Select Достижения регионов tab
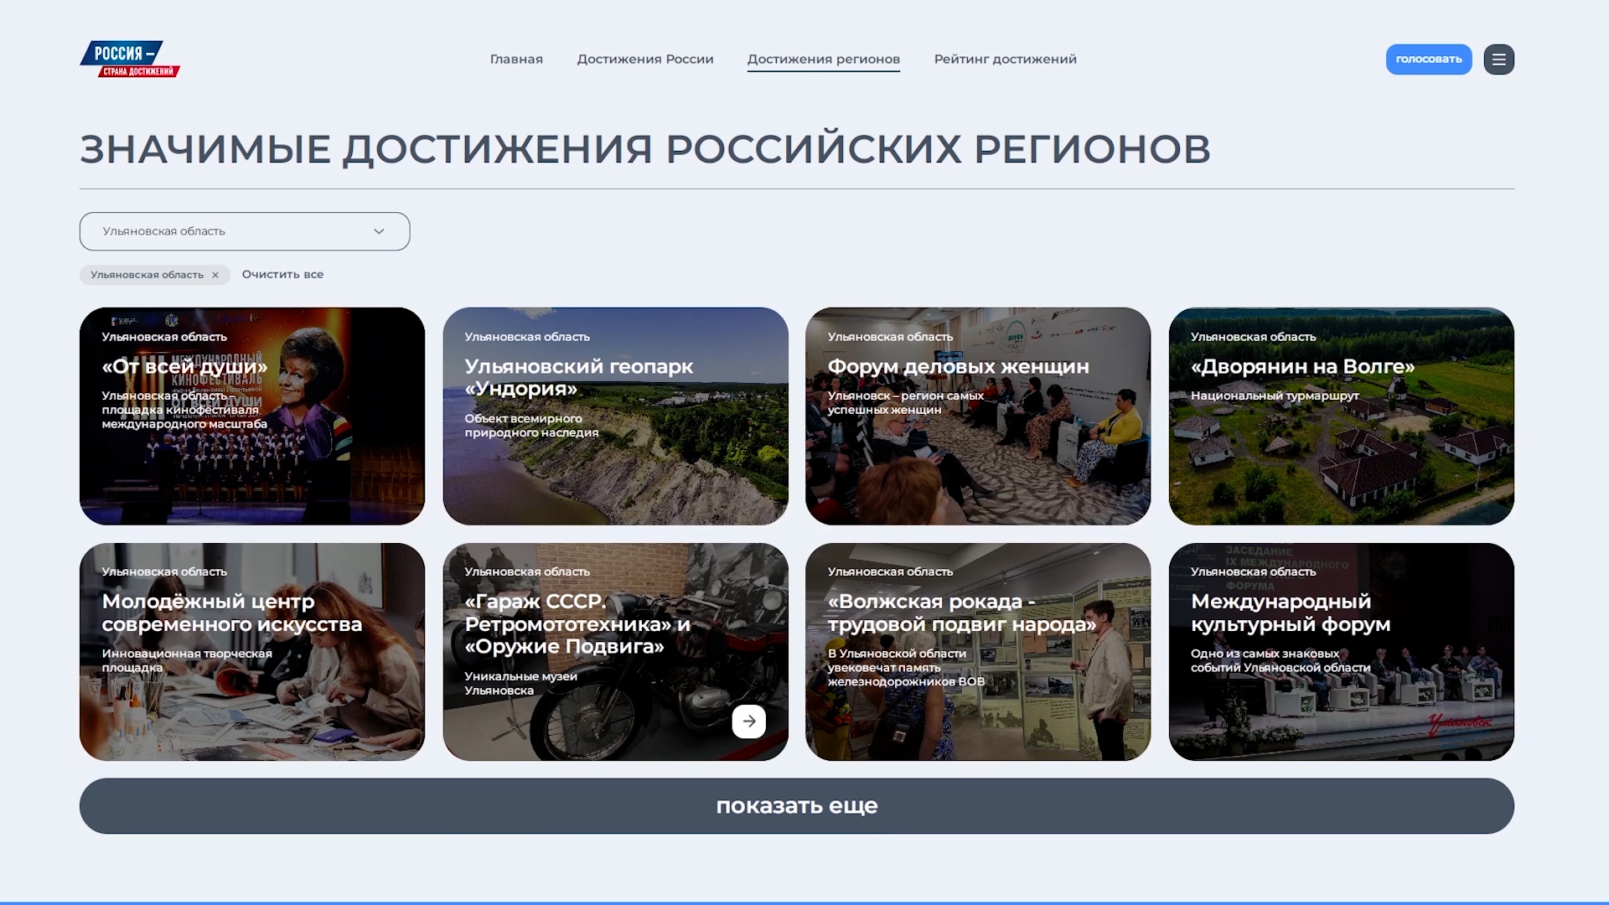The image size is (1609, 905). click(x=823, y=59)
